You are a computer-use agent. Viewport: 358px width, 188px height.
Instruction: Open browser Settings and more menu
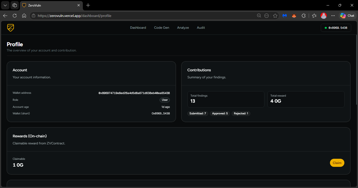(333, 16)
